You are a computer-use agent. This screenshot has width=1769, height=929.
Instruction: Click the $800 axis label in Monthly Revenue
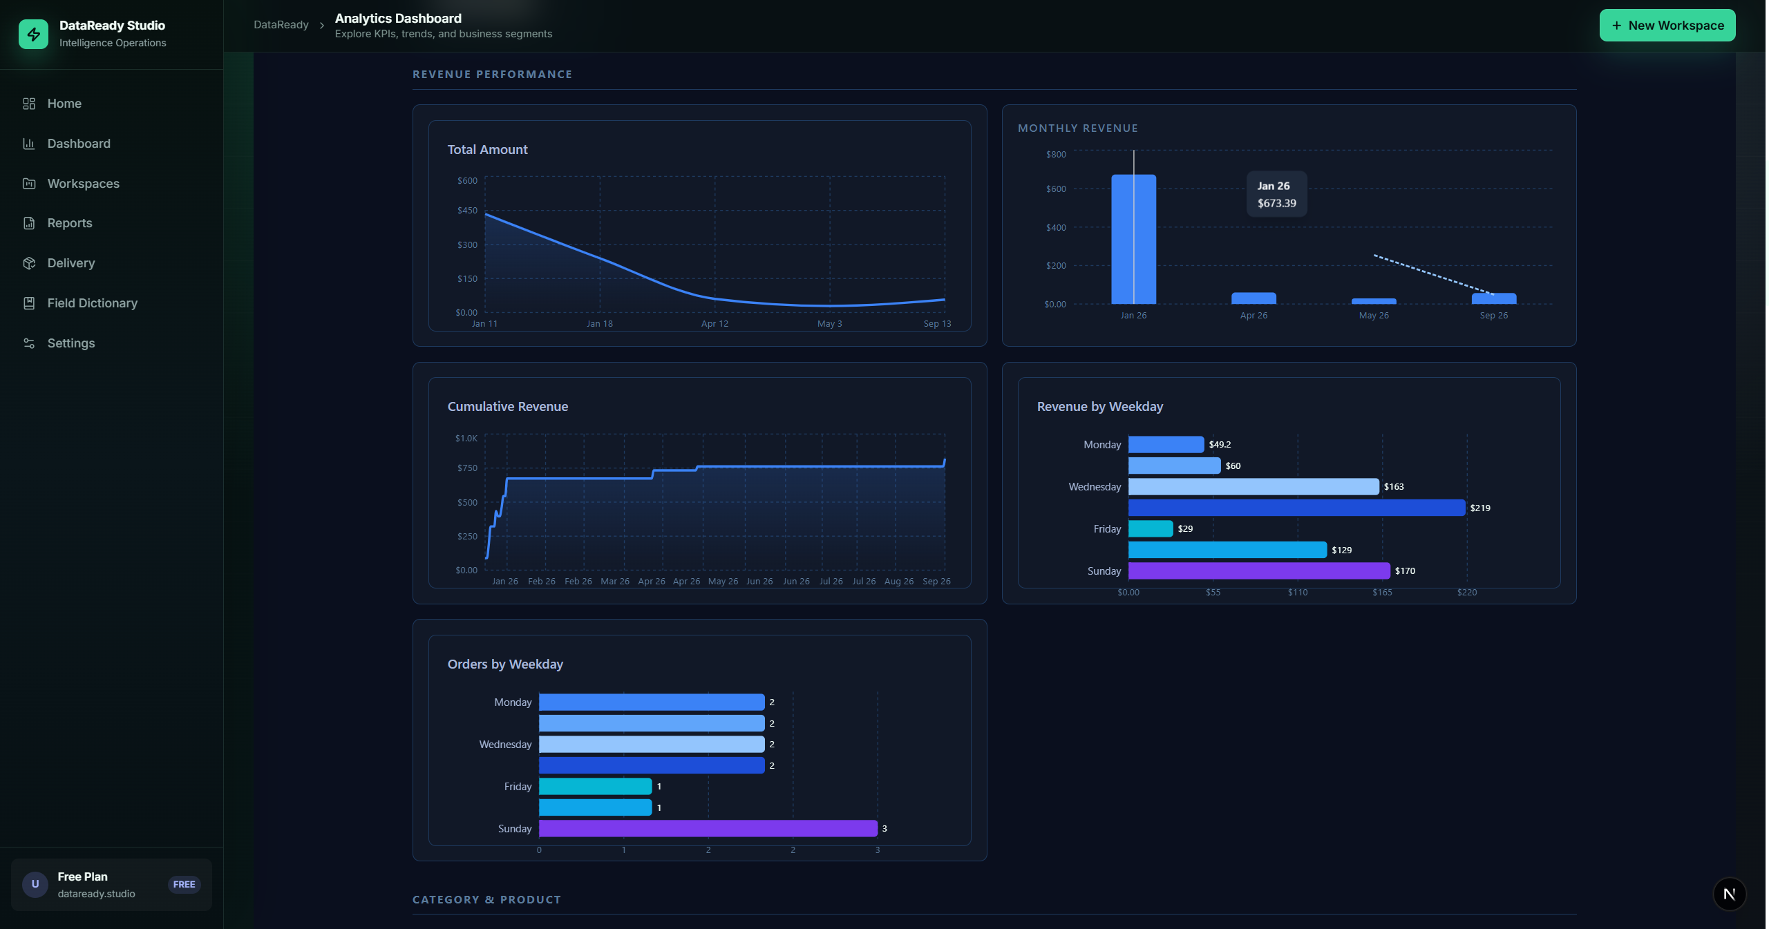click(1056, 155)
